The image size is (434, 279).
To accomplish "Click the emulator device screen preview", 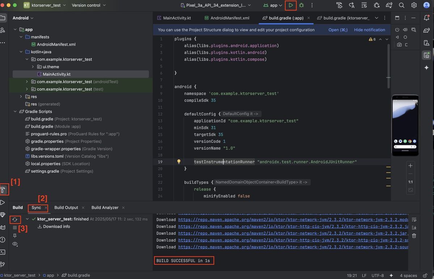I will (x=405, y=125).
